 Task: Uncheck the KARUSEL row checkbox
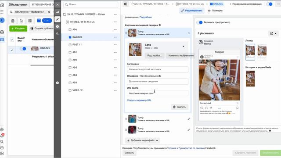pyautogui.click(x=12, y=50)
